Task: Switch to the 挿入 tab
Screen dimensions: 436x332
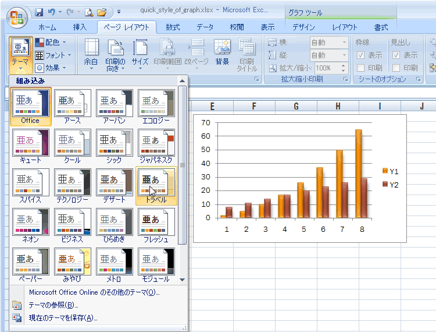Action: coord(80,27)
